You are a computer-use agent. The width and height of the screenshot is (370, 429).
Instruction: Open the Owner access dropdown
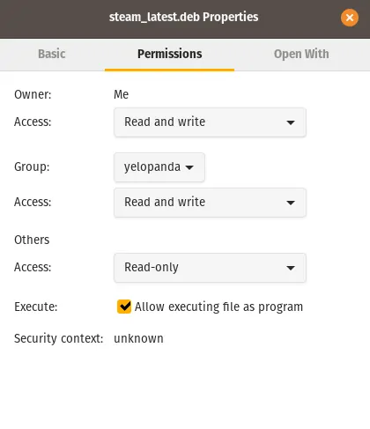(210, 122)
